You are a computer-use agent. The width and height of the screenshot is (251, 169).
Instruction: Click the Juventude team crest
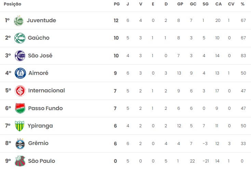point(20,21)
